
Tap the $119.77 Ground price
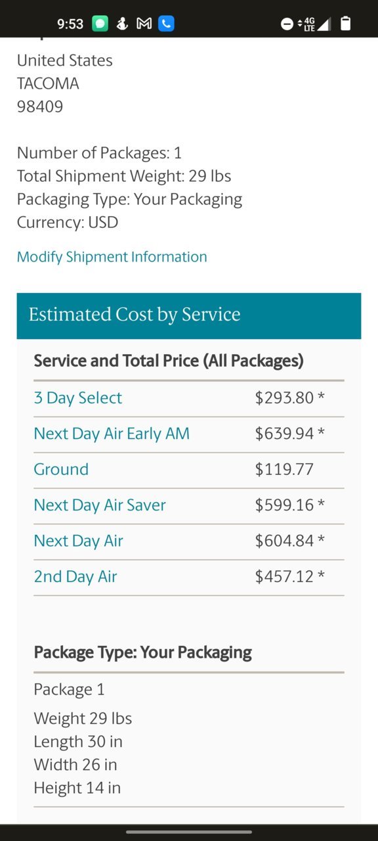[284, 469]
